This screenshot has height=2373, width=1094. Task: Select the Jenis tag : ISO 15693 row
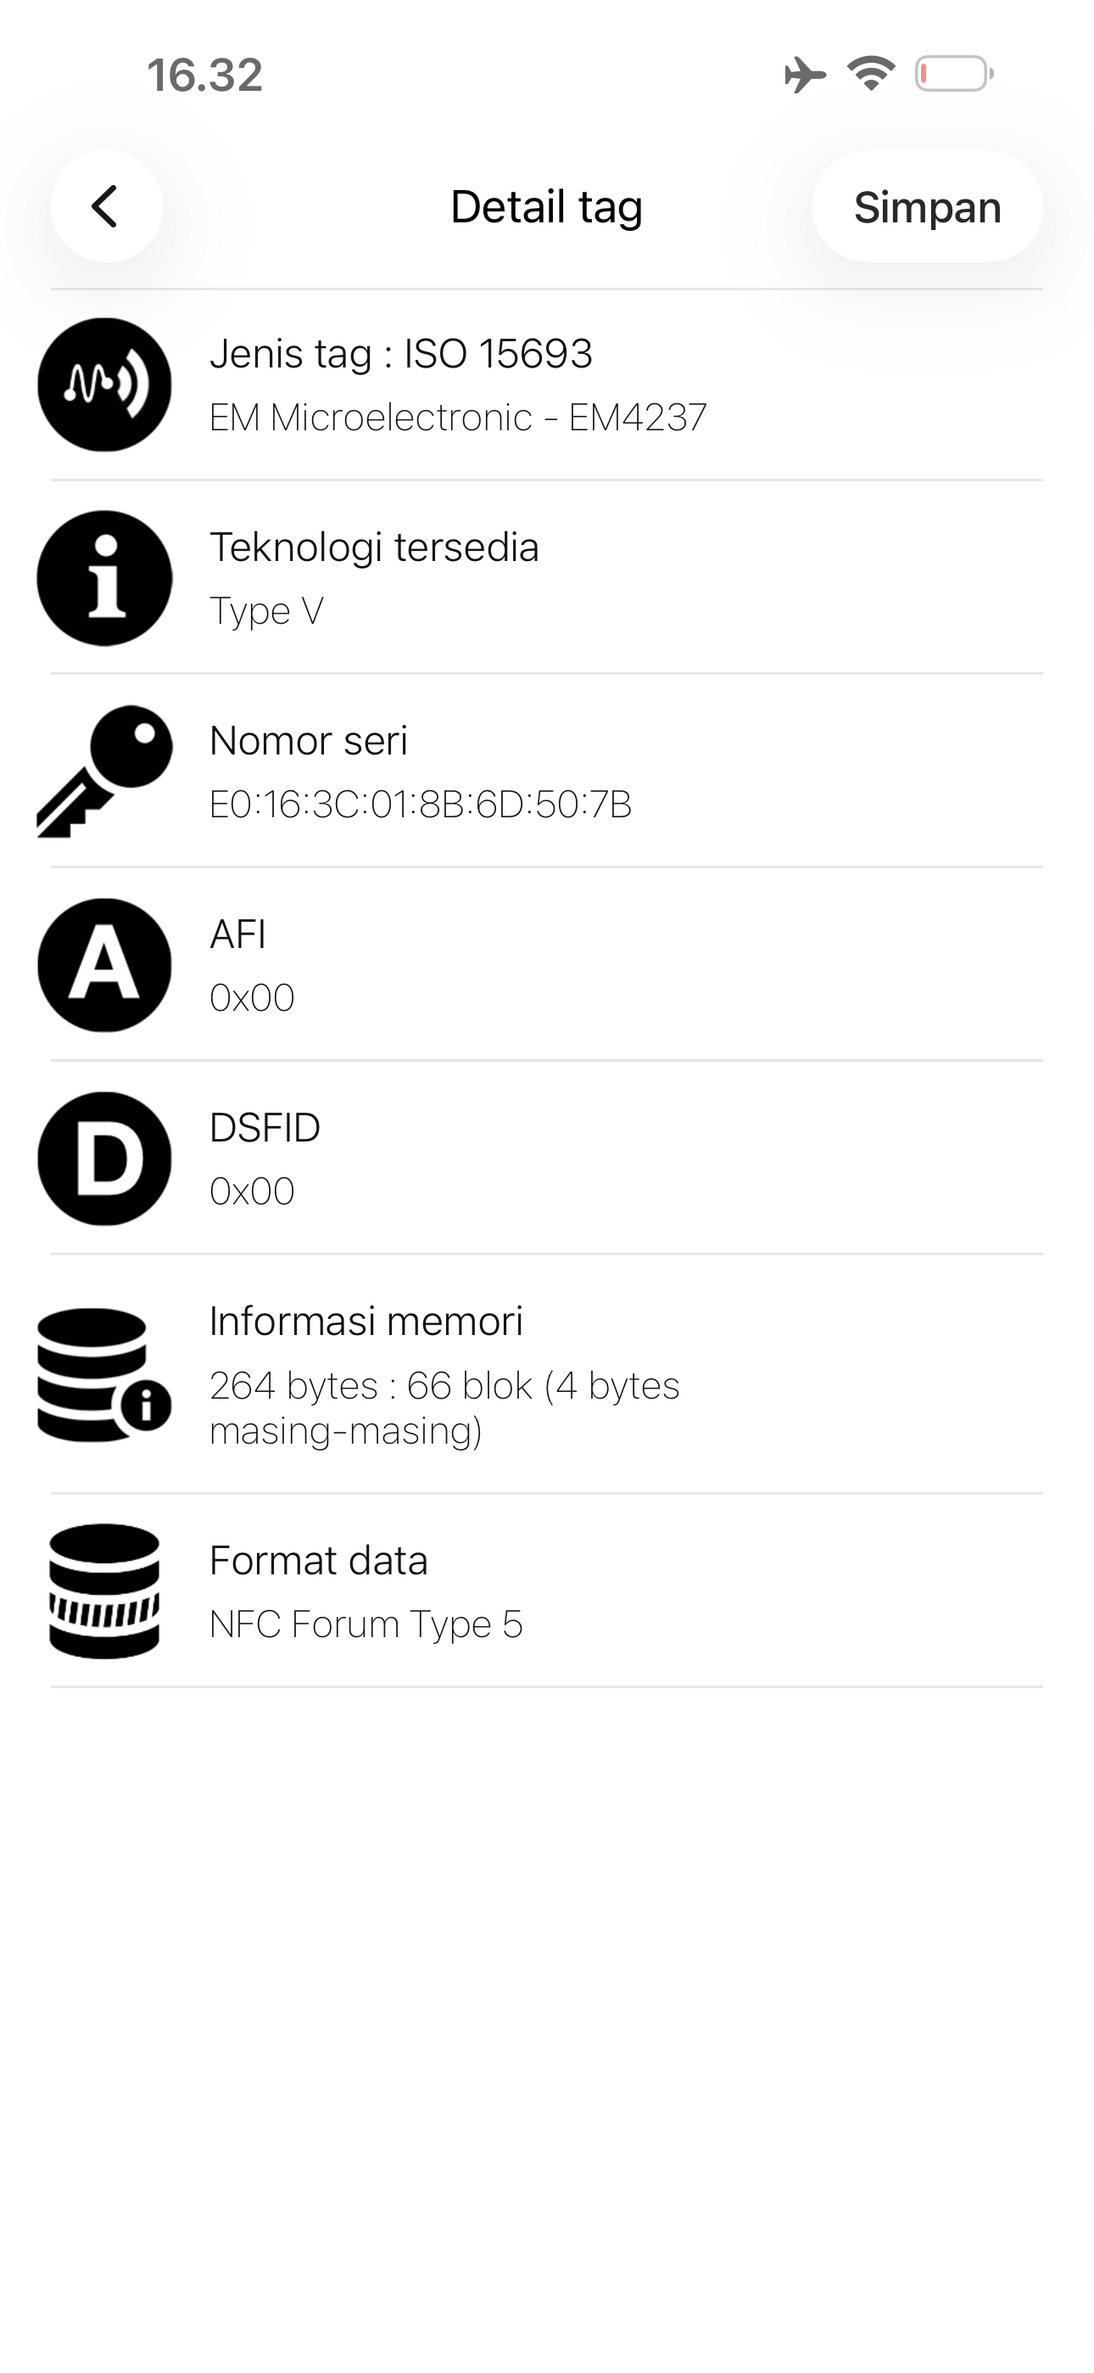point(547,385)
